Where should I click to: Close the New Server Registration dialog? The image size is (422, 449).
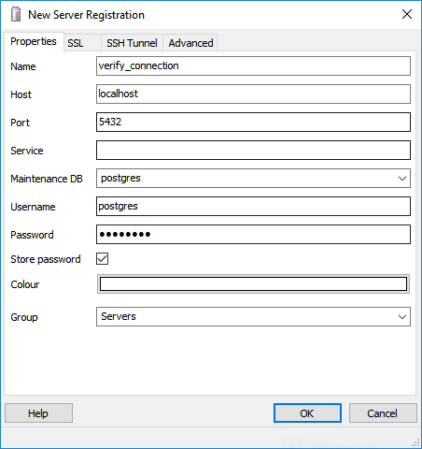coord(407,14)
